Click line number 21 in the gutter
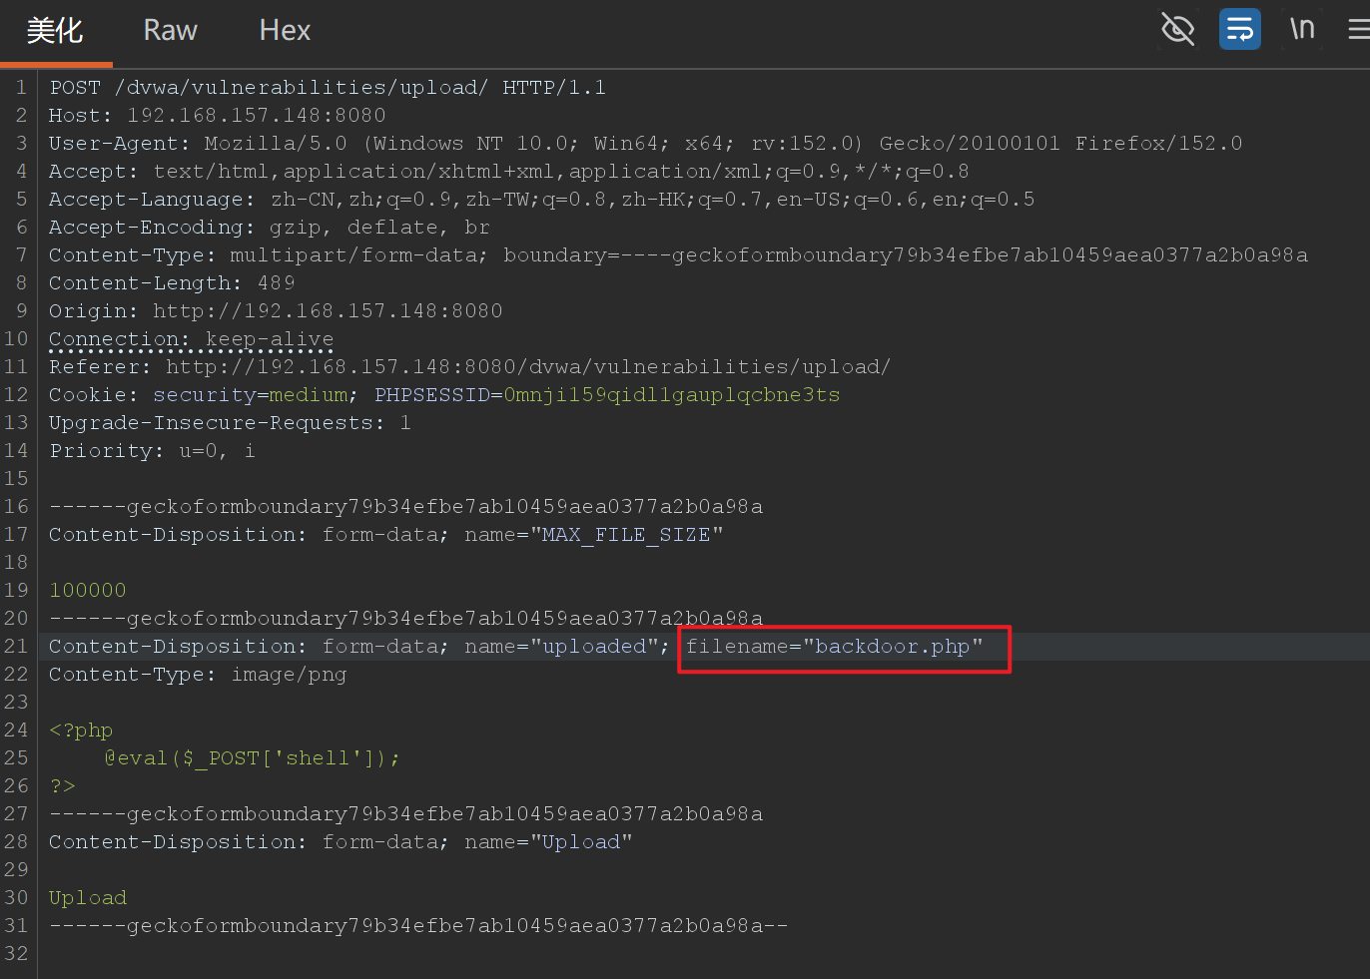Image resolution: width=1370 pixels, height=979 pixels. point(16,647)
